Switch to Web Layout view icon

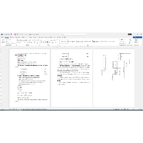(128, 109)
